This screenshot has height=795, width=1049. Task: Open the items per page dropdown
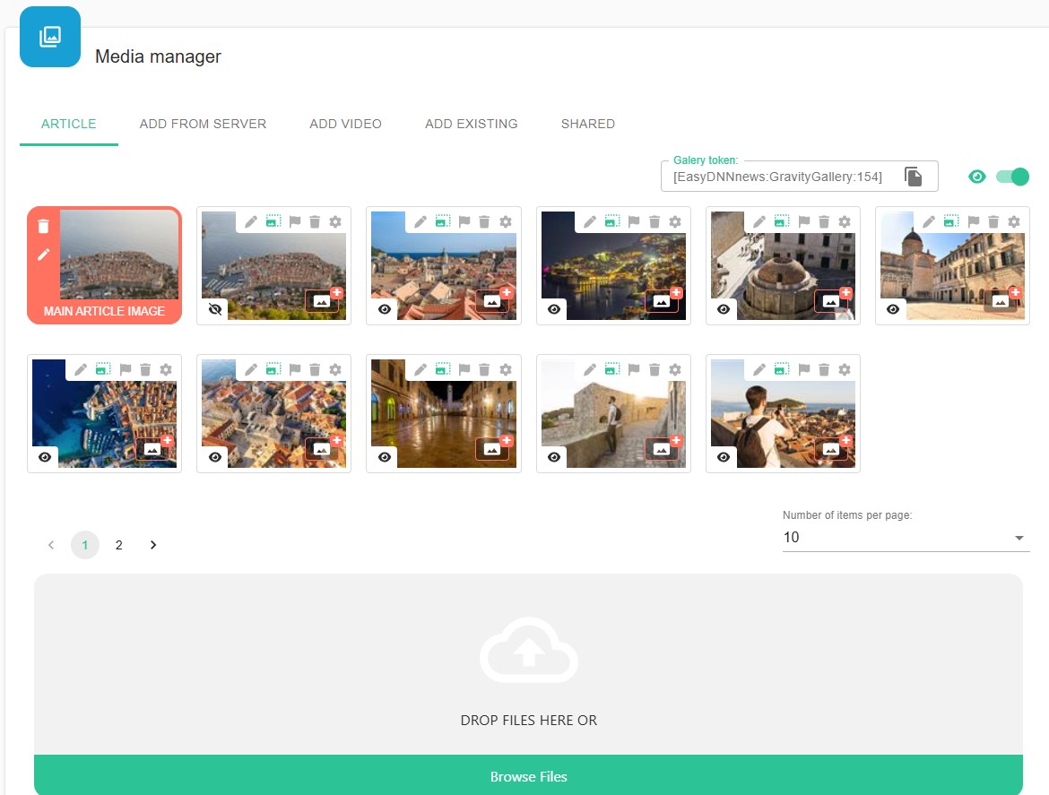906,538
